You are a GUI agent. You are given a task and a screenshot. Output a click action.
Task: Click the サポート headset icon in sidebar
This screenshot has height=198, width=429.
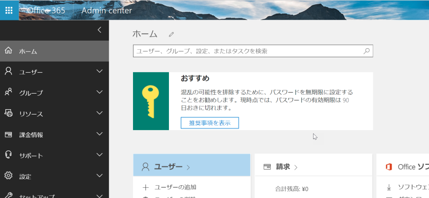pyautogui.click(x=9, y=155)
